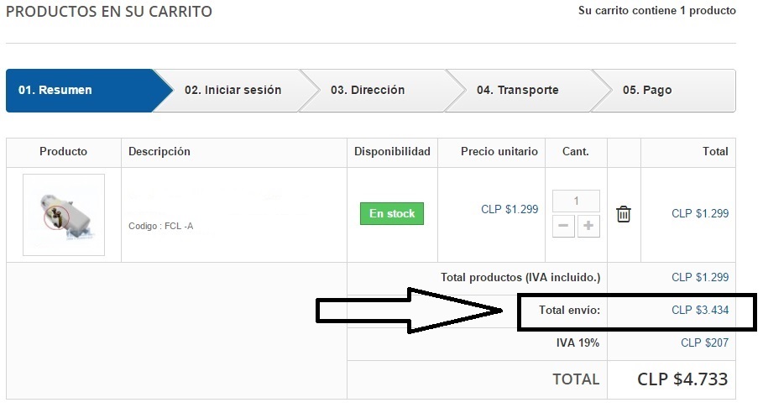Click the grand total CLP $4.733
The image size is (763, 413).
pos(682,379)
